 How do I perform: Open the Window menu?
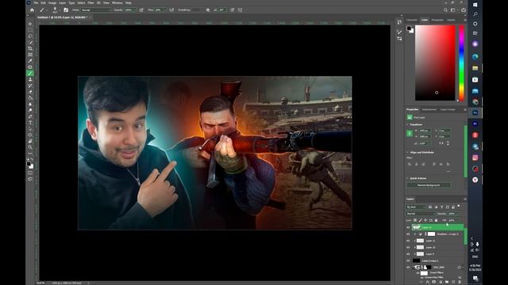click(117, 2)
